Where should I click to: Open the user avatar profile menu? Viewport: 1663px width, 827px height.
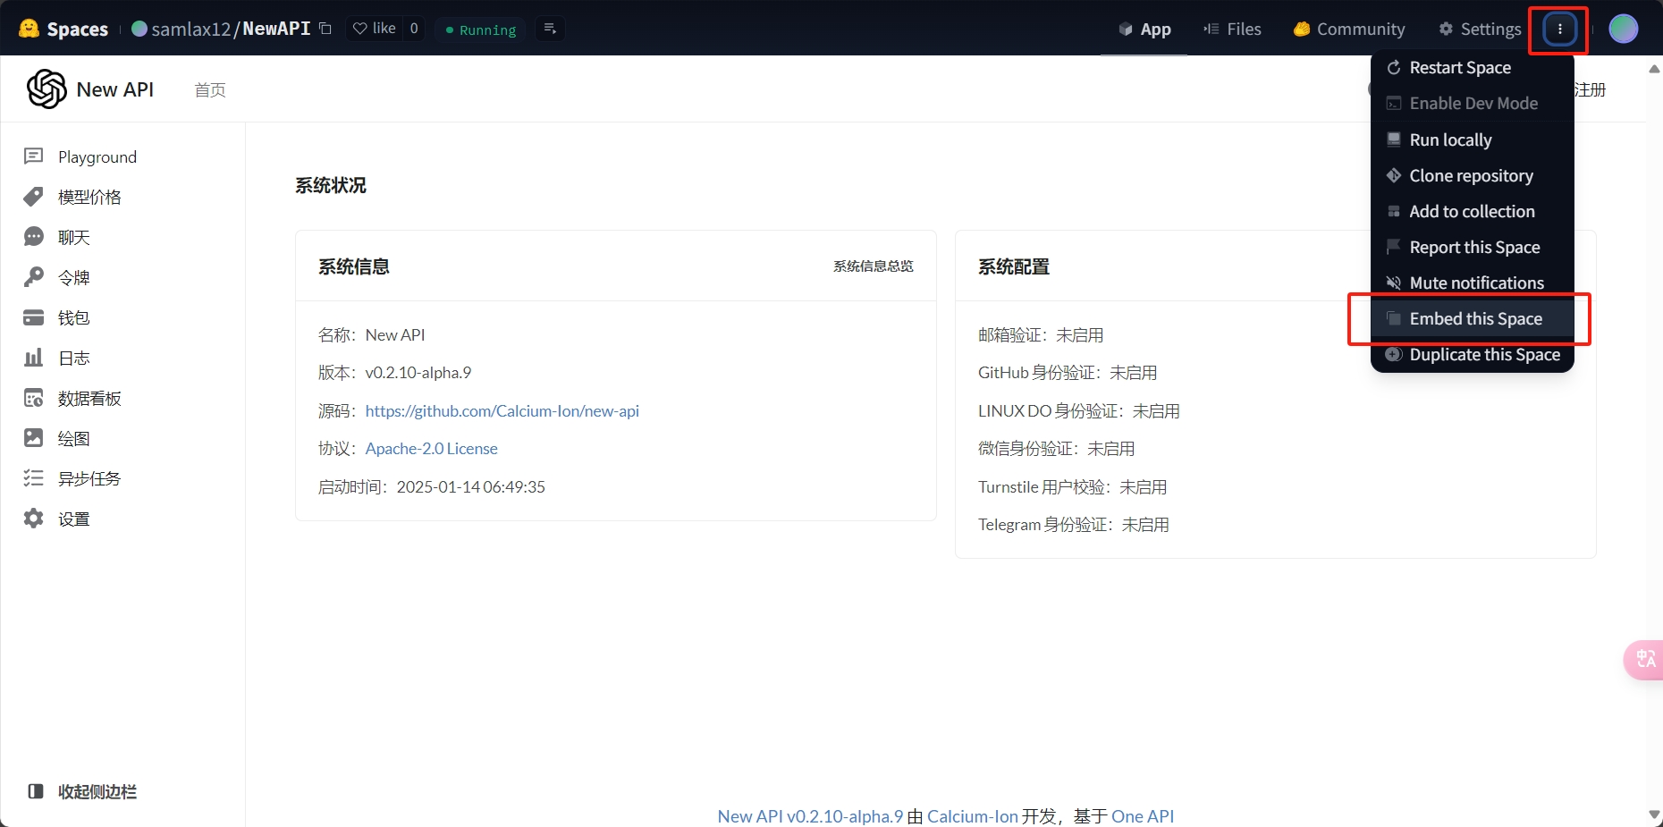point(1624,29)
